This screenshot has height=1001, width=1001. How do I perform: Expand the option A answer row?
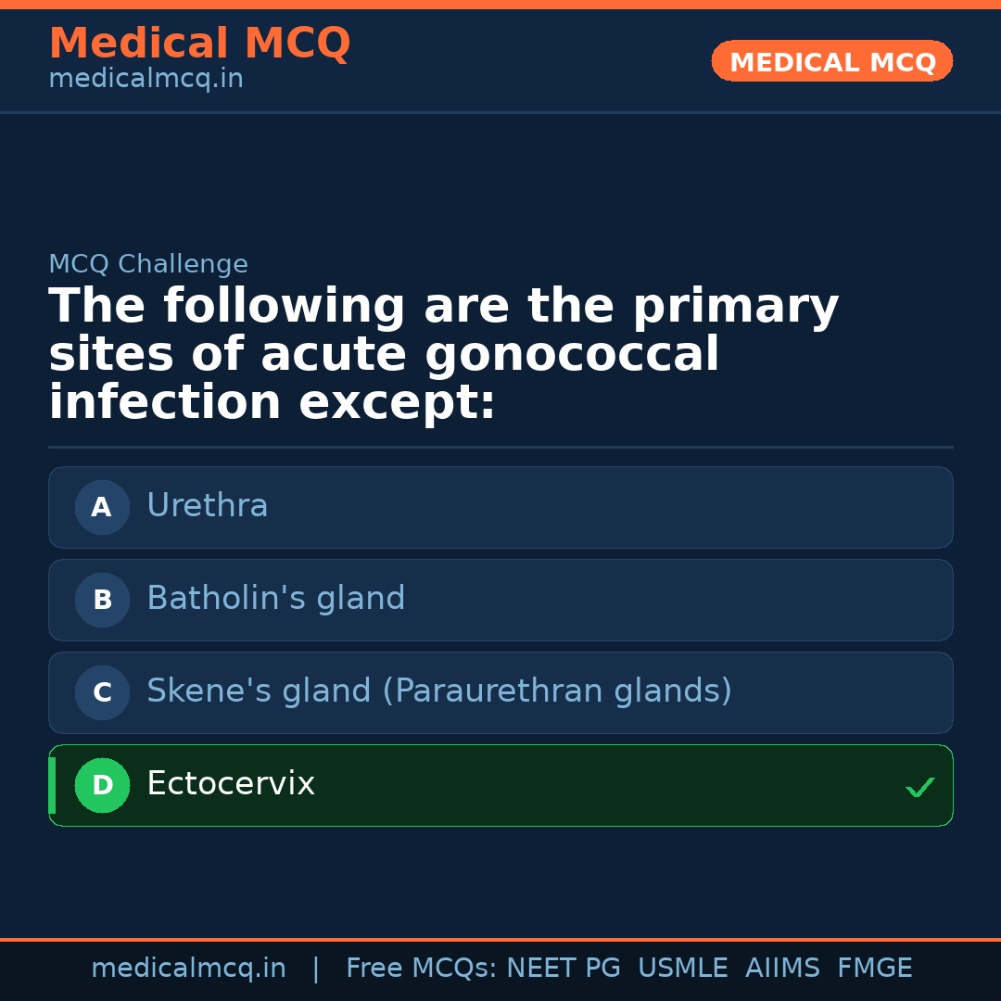(500, 507)
